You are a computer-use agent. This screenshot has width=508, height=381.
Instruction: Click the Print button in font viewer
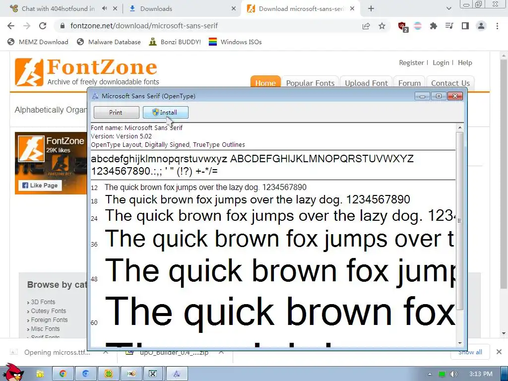tap(116, 113)
